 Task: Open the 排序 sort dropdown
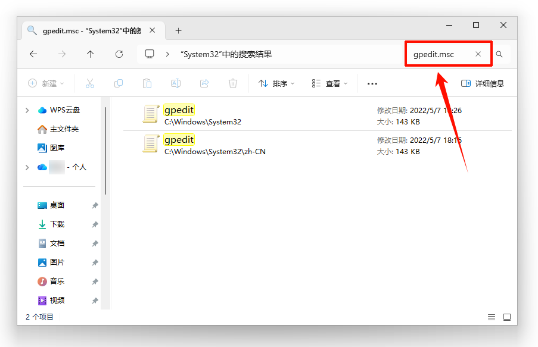[276, 83]
